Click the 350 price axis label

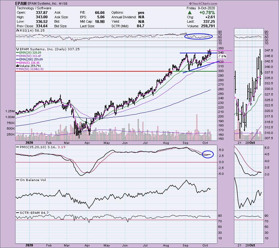221,48
